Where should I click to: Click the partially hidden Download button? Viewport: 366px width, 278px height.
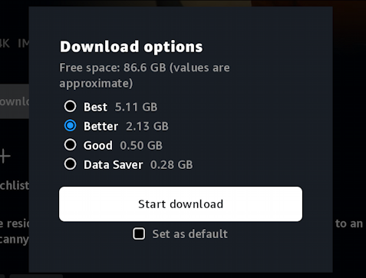point(15,101)
